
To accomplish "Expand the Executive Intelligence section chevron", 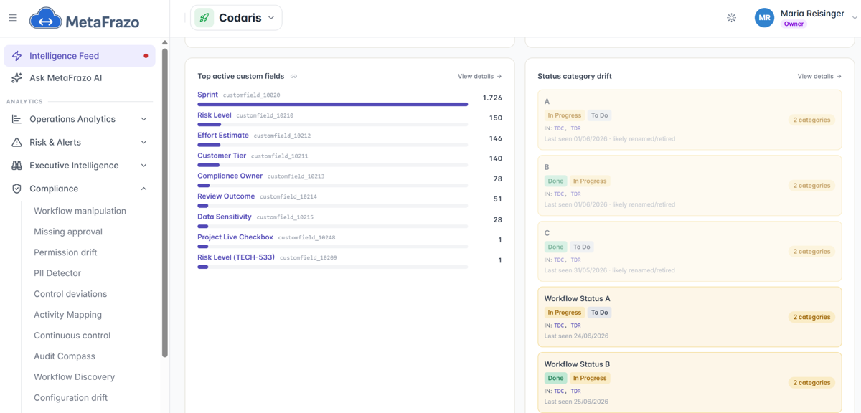I will tap(143, 166).
